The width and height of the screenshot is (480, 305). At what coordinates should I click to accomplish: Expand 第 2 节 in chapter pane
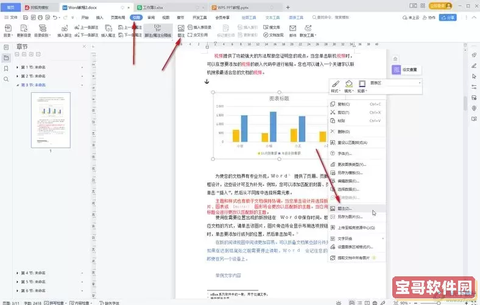pyautogui.click(x=17, y=76)
